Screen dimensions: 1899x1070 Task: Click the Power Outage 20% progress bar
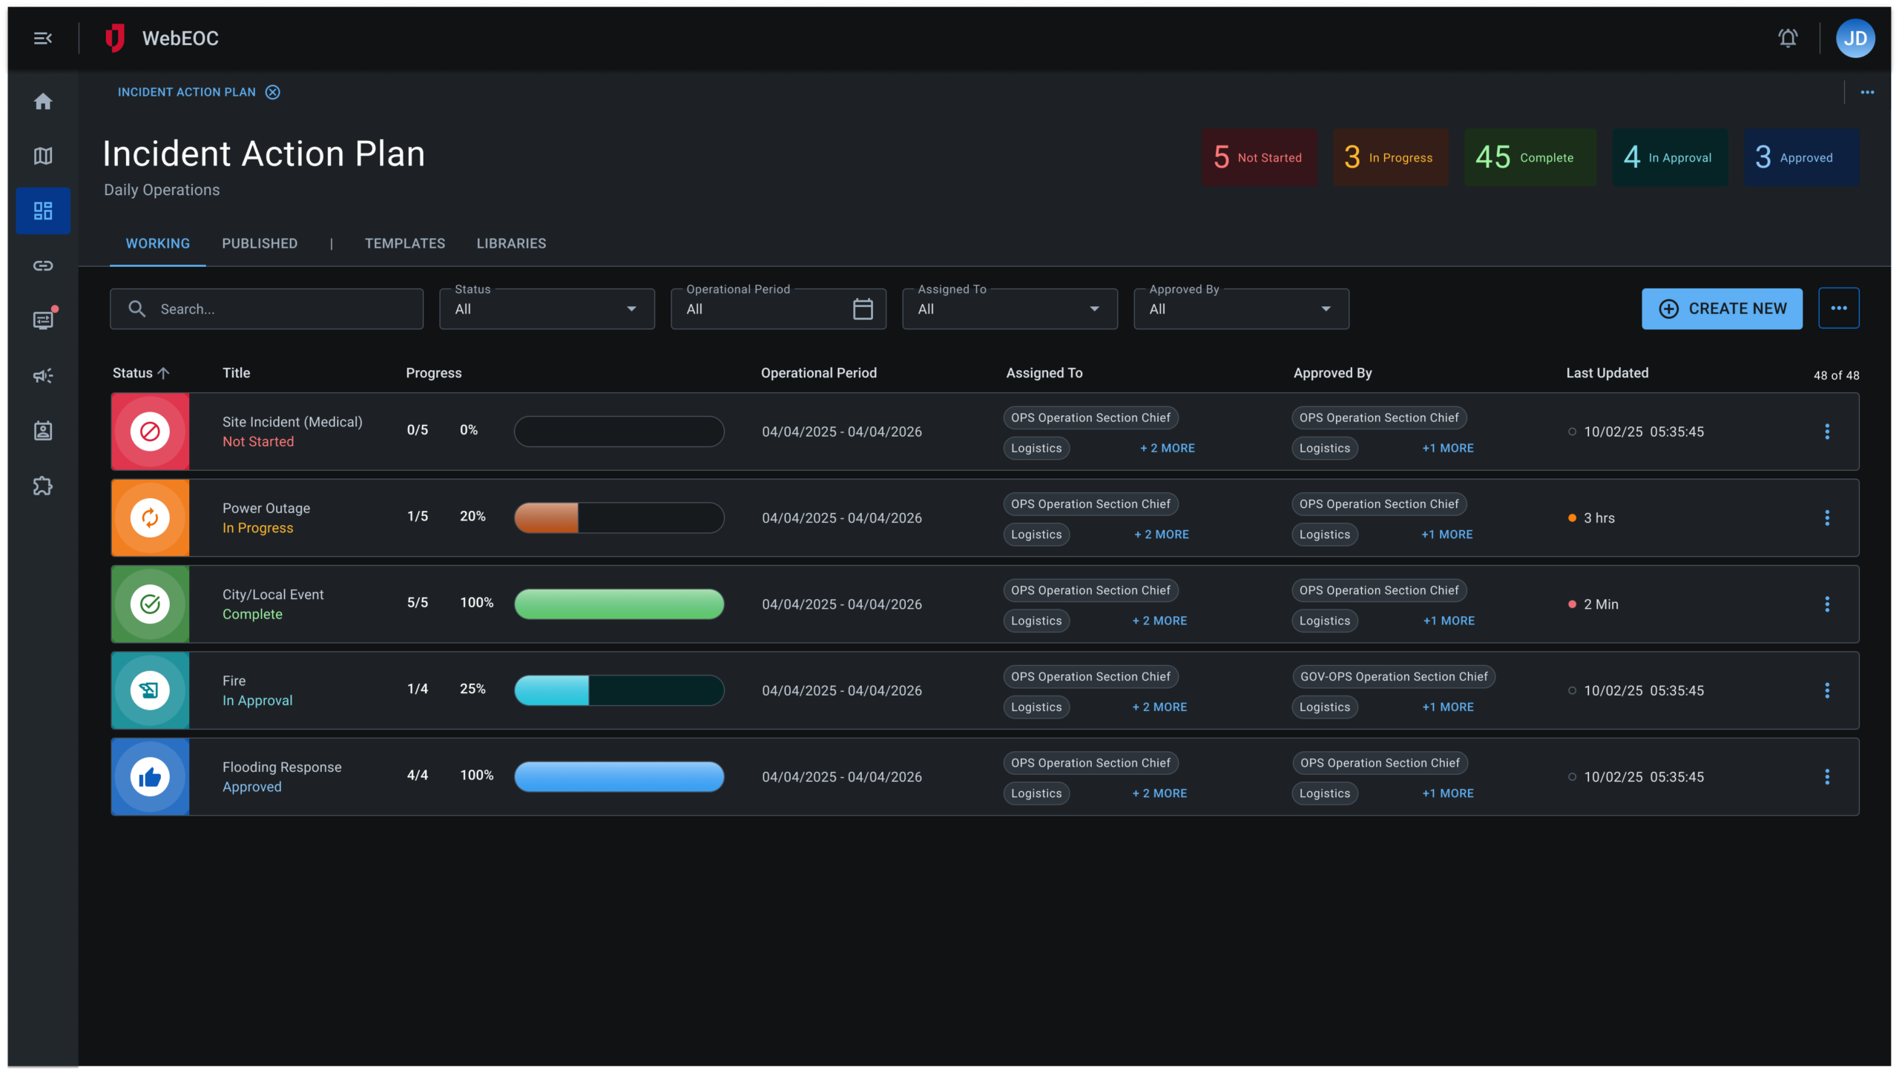click(x=619, y=518)
